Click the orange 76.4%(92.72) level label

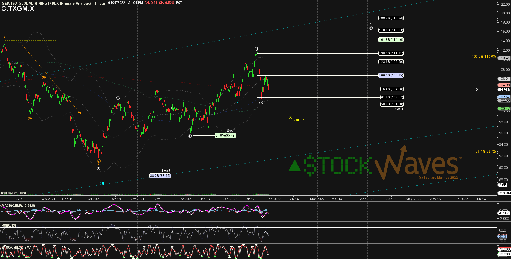point(486,152)
